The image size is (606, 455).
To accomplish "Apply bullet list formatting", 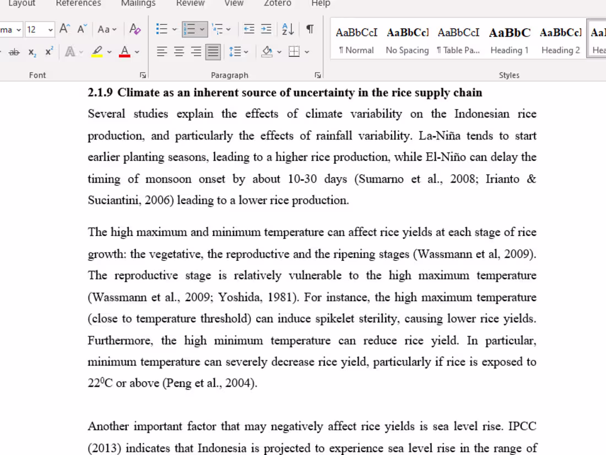I will coord(161,29).
